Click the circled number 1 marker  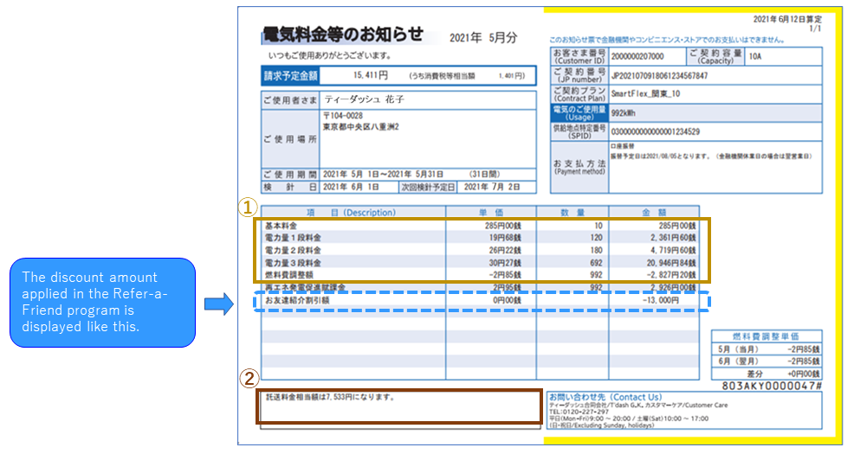coord(249,208)
